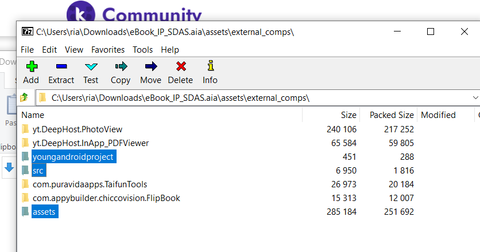
Task: Click packed size value 251 692
Action: [399, 212]
